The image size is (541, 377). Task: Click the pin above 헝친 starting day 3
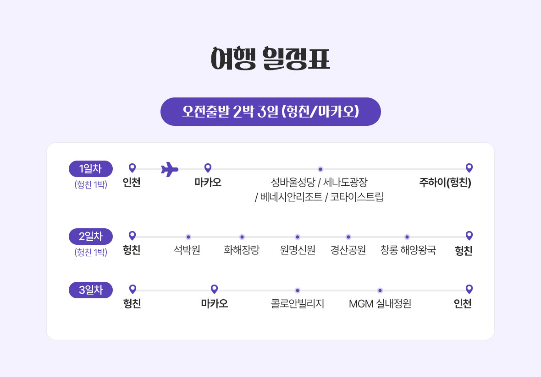pos(132,289)
